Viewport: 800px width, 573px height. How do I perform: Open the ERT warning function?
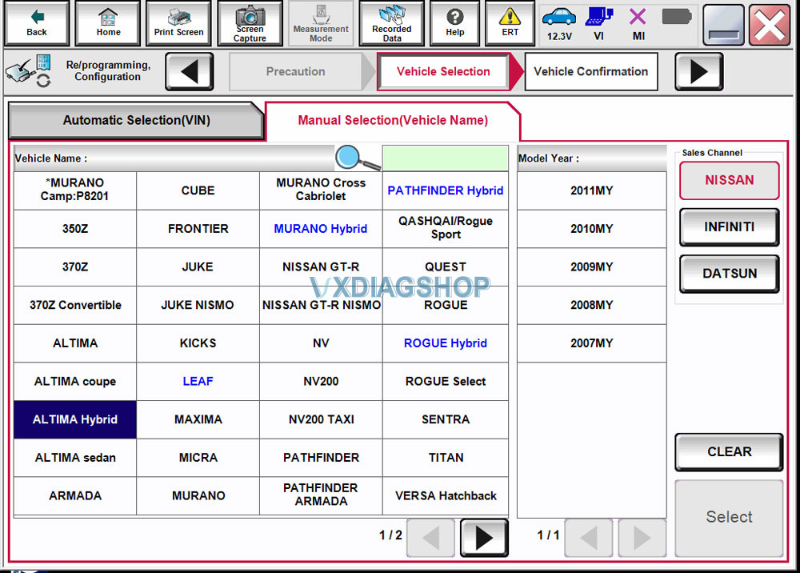click(x=510, y=22)
